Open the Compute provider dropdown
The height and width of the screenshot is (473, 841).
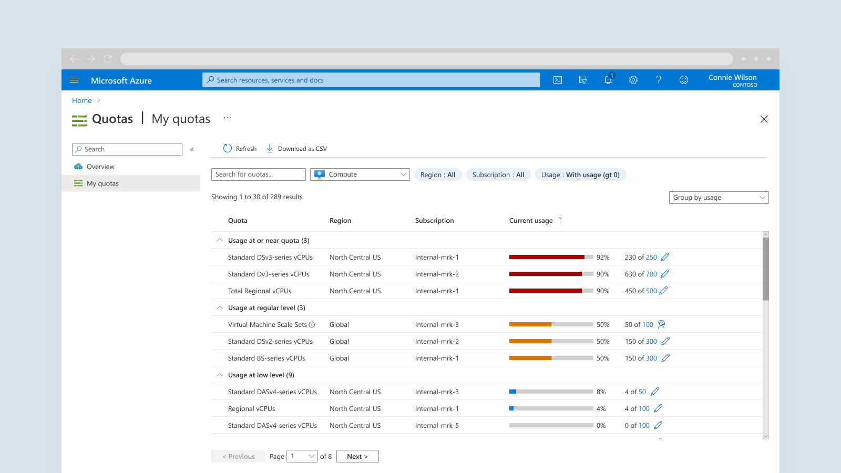(360, 174)
